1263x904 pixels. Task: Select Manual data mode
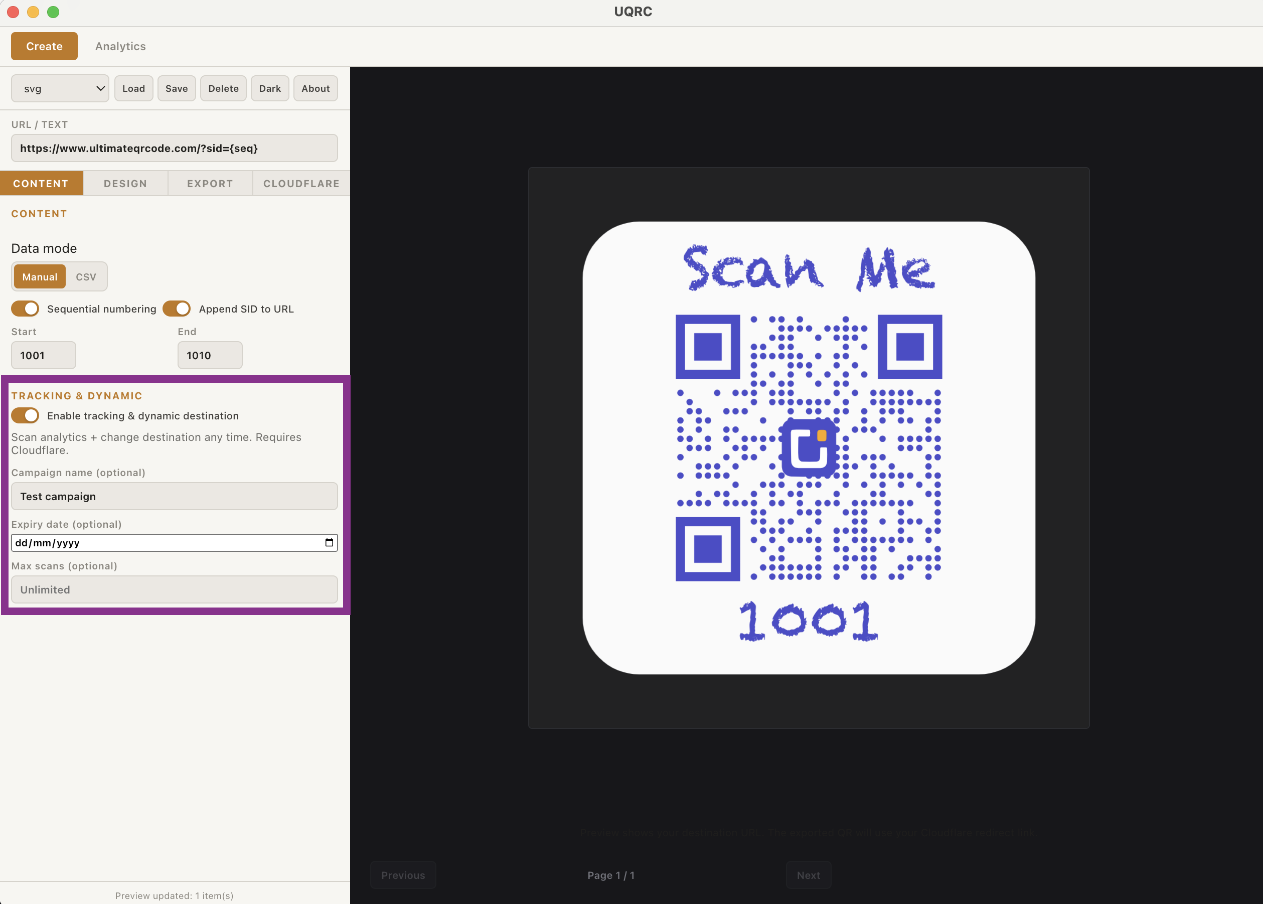40,276
